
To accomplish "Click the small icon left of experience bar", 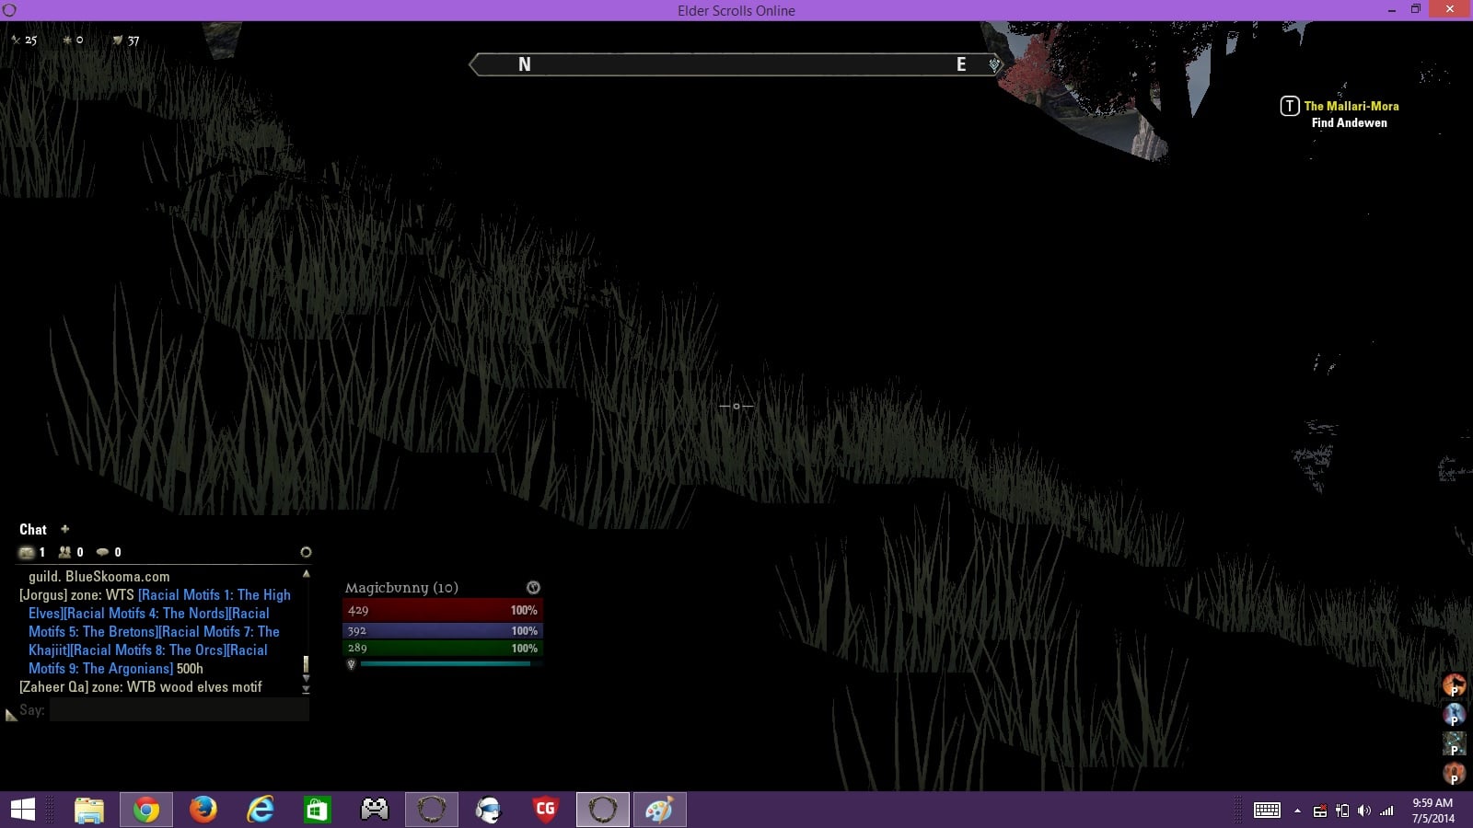I will pyautogui.click(x=351, y=664).
